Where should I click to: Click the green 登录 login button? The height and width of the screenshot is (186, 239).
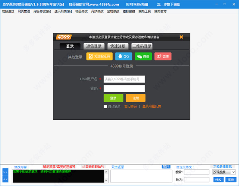(114, 98)
